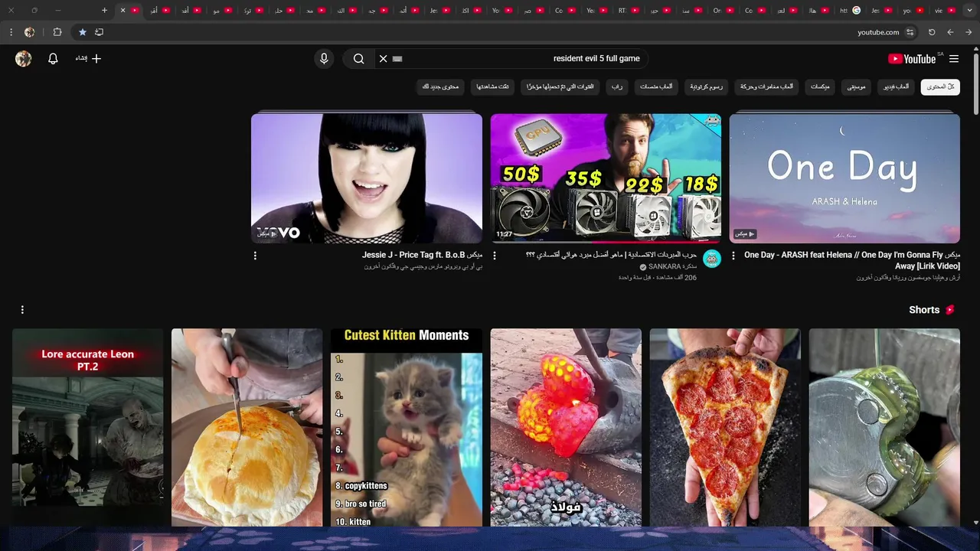Select the 'ميكسات' filter chip
The image size is (980, 551).
tap(820, 87)
